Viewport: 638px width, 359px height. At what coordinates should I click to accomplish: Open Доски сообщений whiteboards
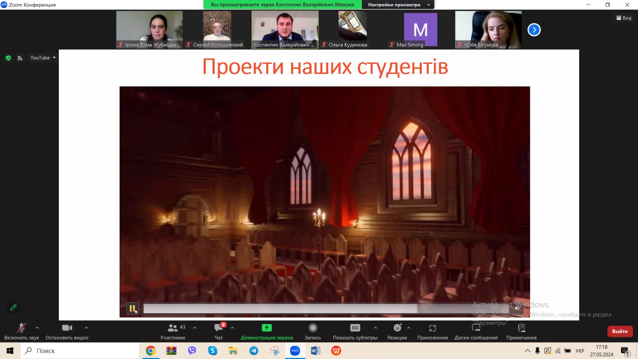click(476, 331)
